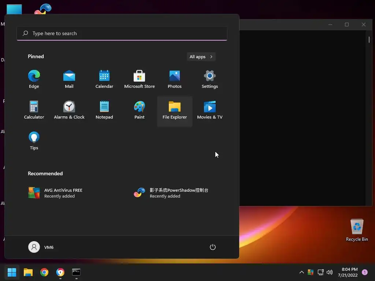Click the power button icon
Viewport: 375px width, 281px height.
tap(213, 247)
